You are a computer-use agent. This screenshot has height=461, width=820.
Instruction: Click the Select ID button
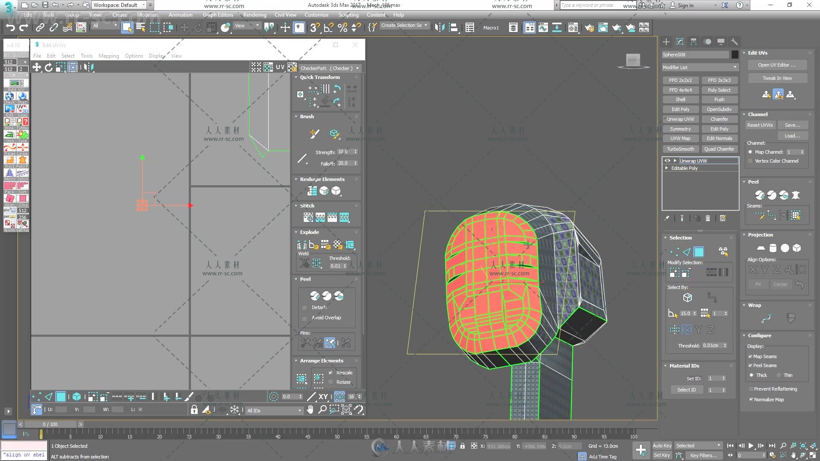tap(686, 390)
